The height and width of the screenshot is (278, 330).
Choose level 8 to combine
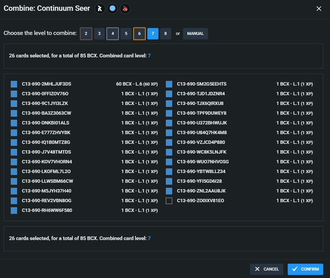165,33
